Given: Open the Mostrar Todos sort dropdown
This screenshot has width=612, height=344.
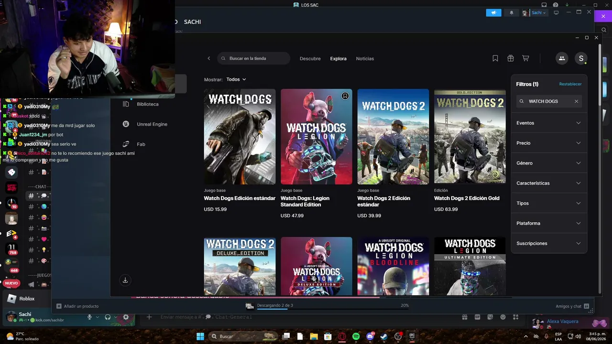Looking at the screenshot, I should (236, 79).
